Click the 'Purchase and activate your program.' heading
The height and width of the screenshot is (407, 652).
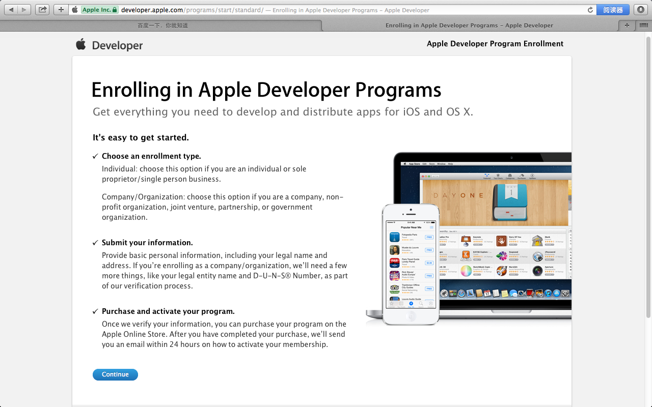click(168, 311)
